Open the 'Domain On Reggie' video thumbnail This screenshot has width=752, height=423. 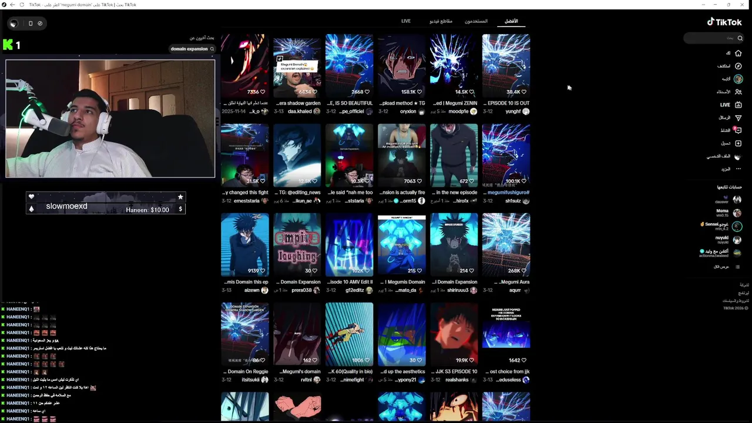click(245, 334)
